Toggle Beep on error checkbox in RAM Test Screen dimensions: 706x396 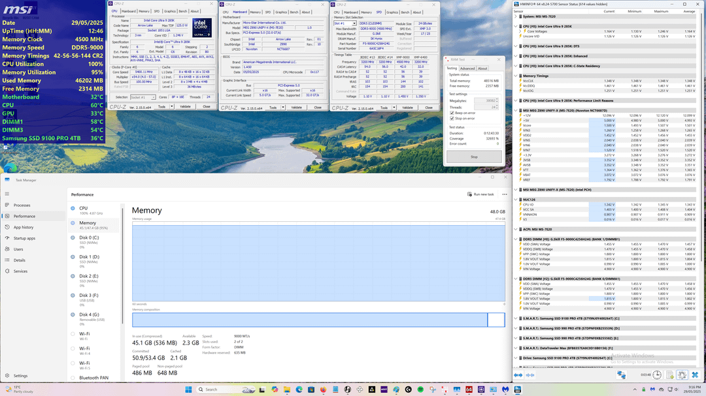[x=452, y=113]
